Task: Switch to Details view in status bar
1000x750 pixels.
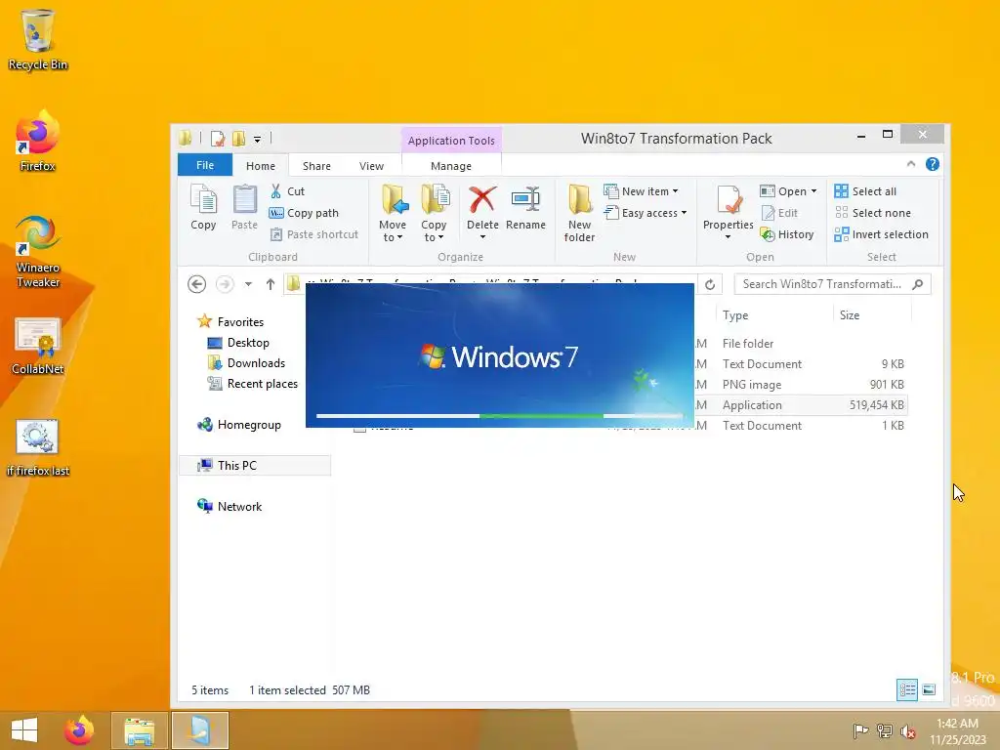Action: tap(907, 689)
